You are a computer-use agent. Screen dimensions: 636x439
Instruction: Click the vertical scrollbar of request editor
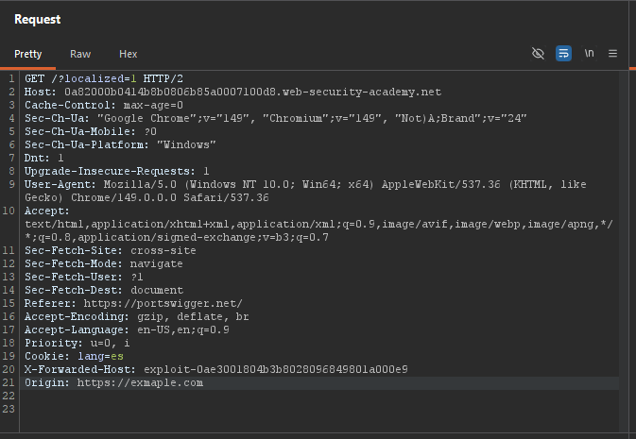(x=623, y=251)
